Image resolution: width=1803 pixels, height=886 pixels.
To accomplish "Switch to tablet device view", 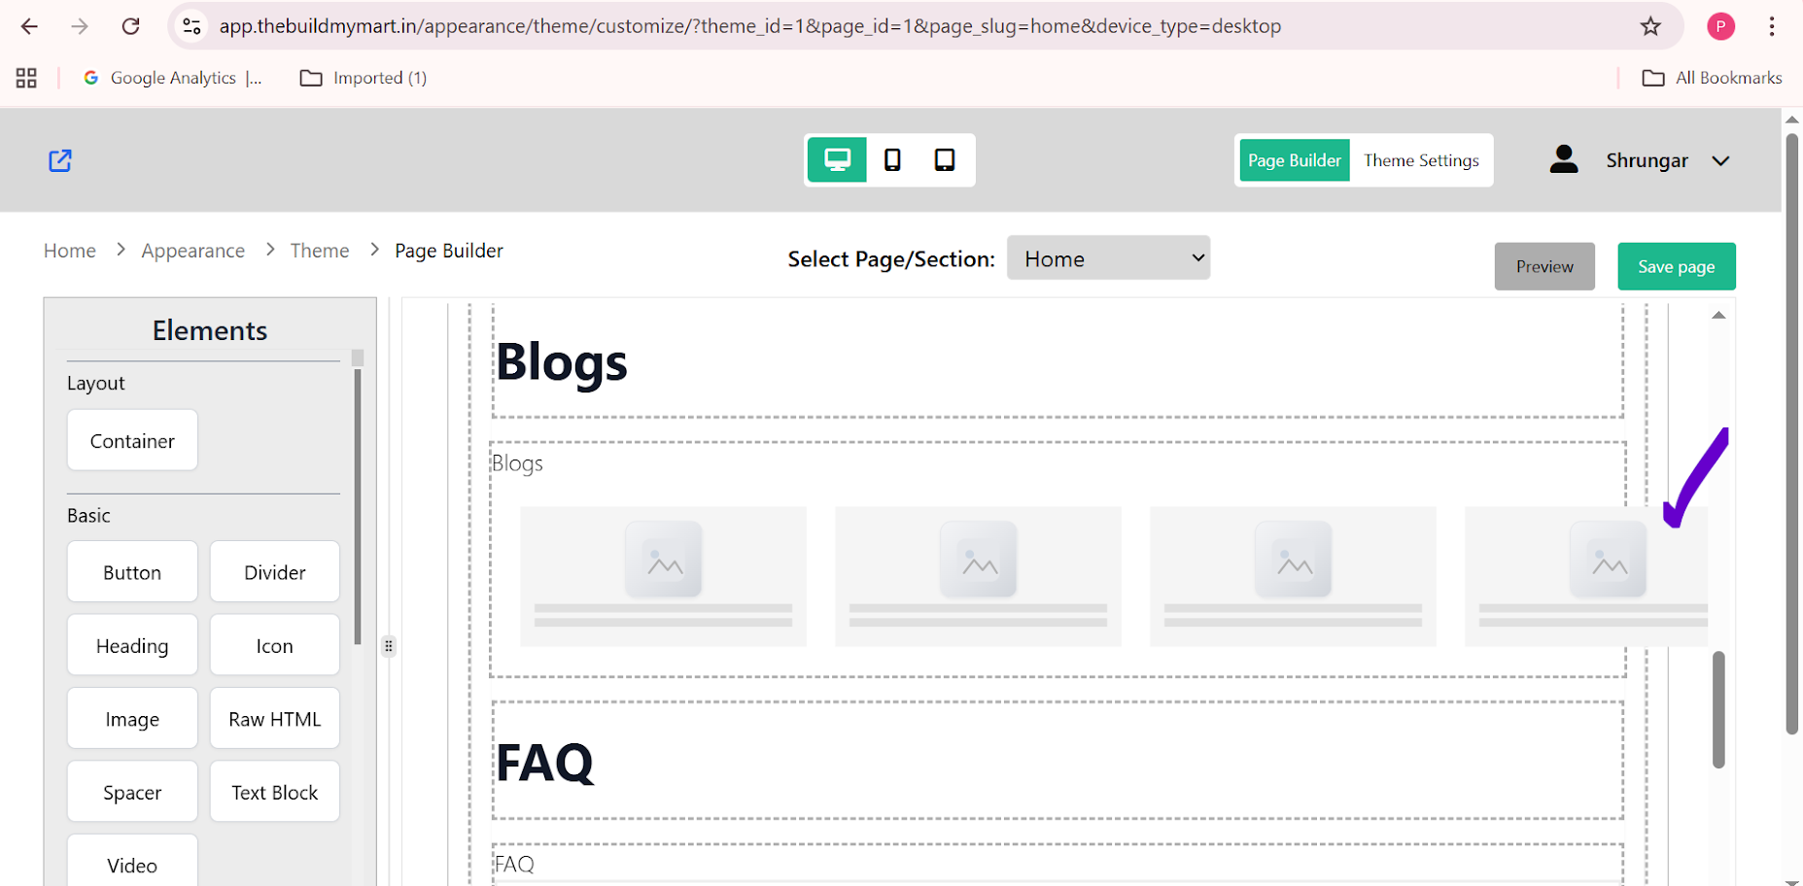I will click(945, 159).
